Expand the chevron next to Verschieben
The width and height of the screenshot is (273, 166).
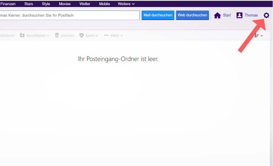[x=48, y=36]
